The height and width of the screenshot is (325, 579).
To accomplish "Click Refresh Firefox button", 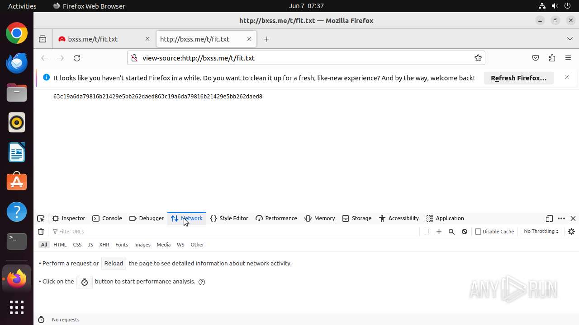I will [x=519, y=78].
